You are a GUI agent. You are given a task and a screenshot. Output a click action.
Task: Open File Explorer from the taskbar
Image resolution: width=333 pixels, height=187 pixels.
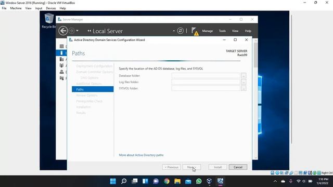point(177,181)
